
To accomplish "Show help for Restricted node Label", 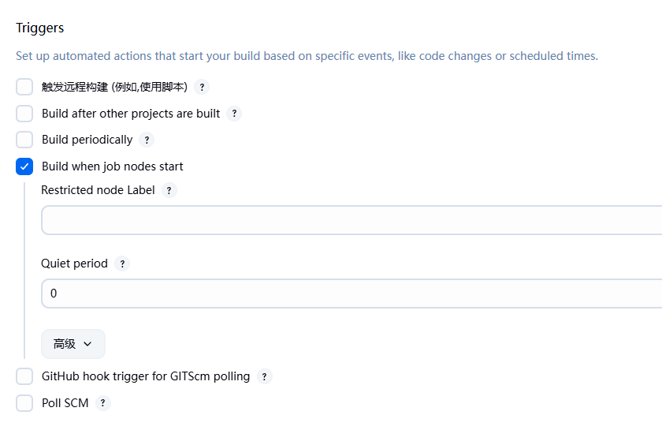I will point(169,190).
